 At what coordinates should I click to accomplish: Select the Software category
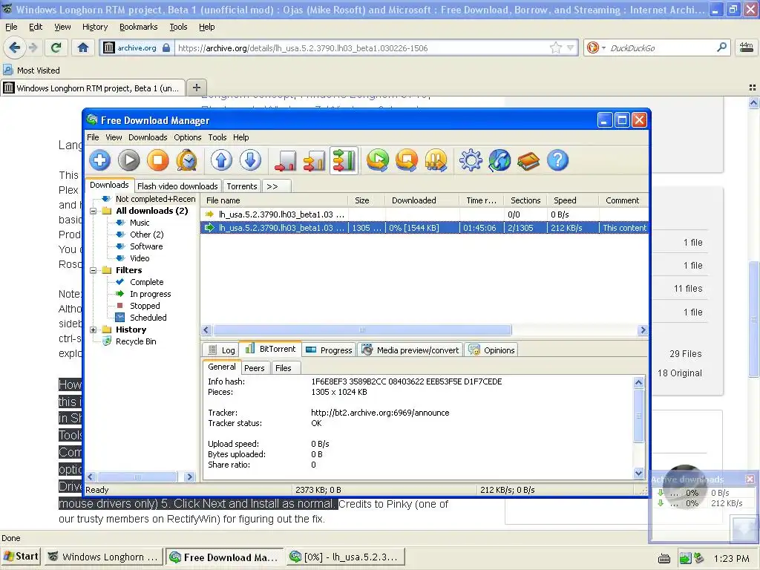pyautogui.click(x=146, y=246)
